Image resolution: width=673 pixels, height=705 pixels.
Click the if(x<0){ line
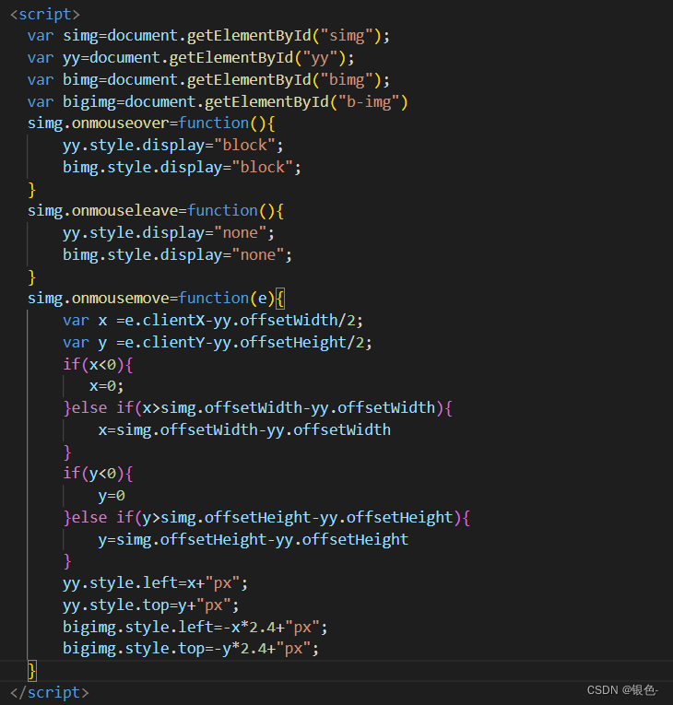click(x=98, y=365)
